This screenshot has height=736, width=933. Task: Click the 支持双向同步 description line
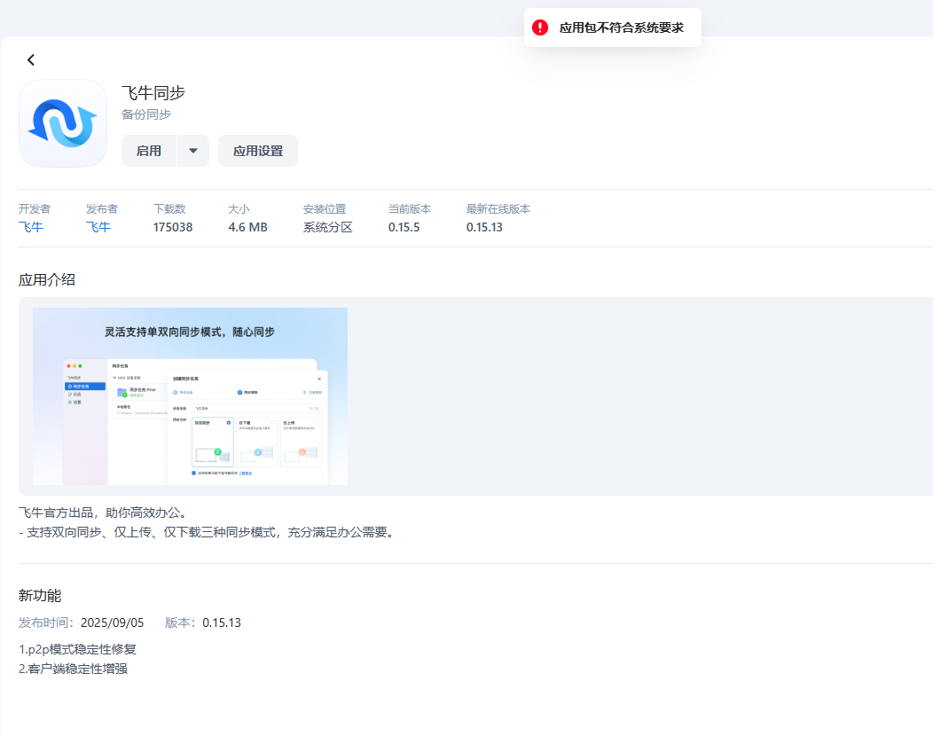tap(208, 532)
